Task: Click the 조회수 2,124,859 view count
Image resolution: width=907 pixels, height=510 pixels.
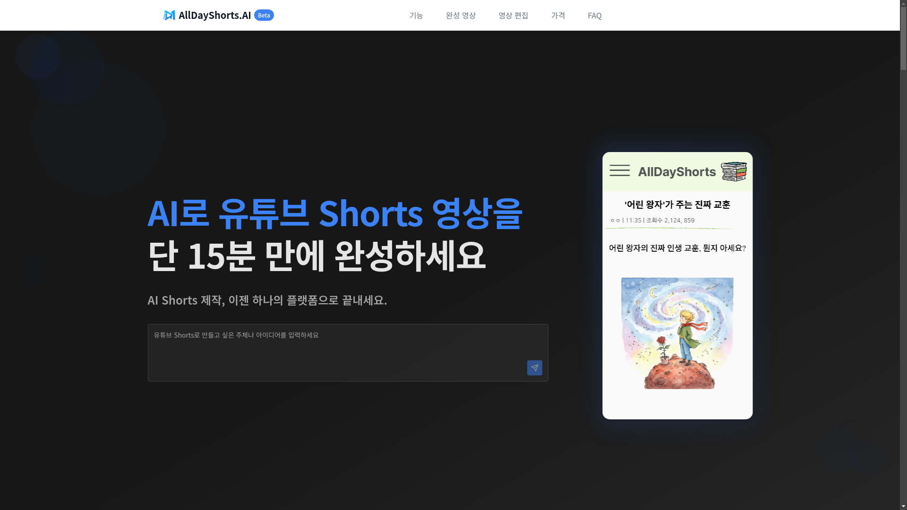Action: coord(670,220)
